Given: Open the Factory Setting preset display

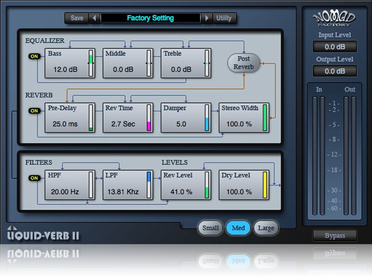Looking at the screenshot, I should point(150,18).
